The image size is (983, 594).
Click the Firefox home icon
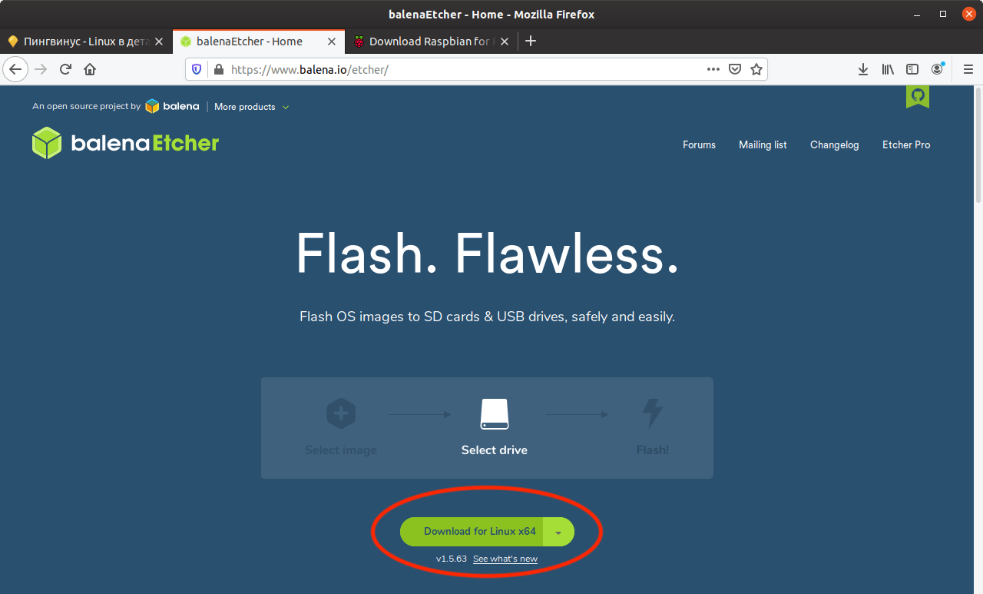point(90,69)
